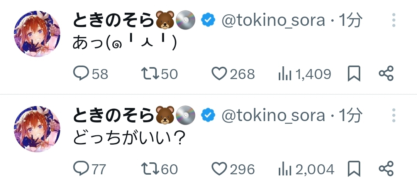Click verified badge on the first tweet
The height and width of the screenshot is (187, 417).
208,20
